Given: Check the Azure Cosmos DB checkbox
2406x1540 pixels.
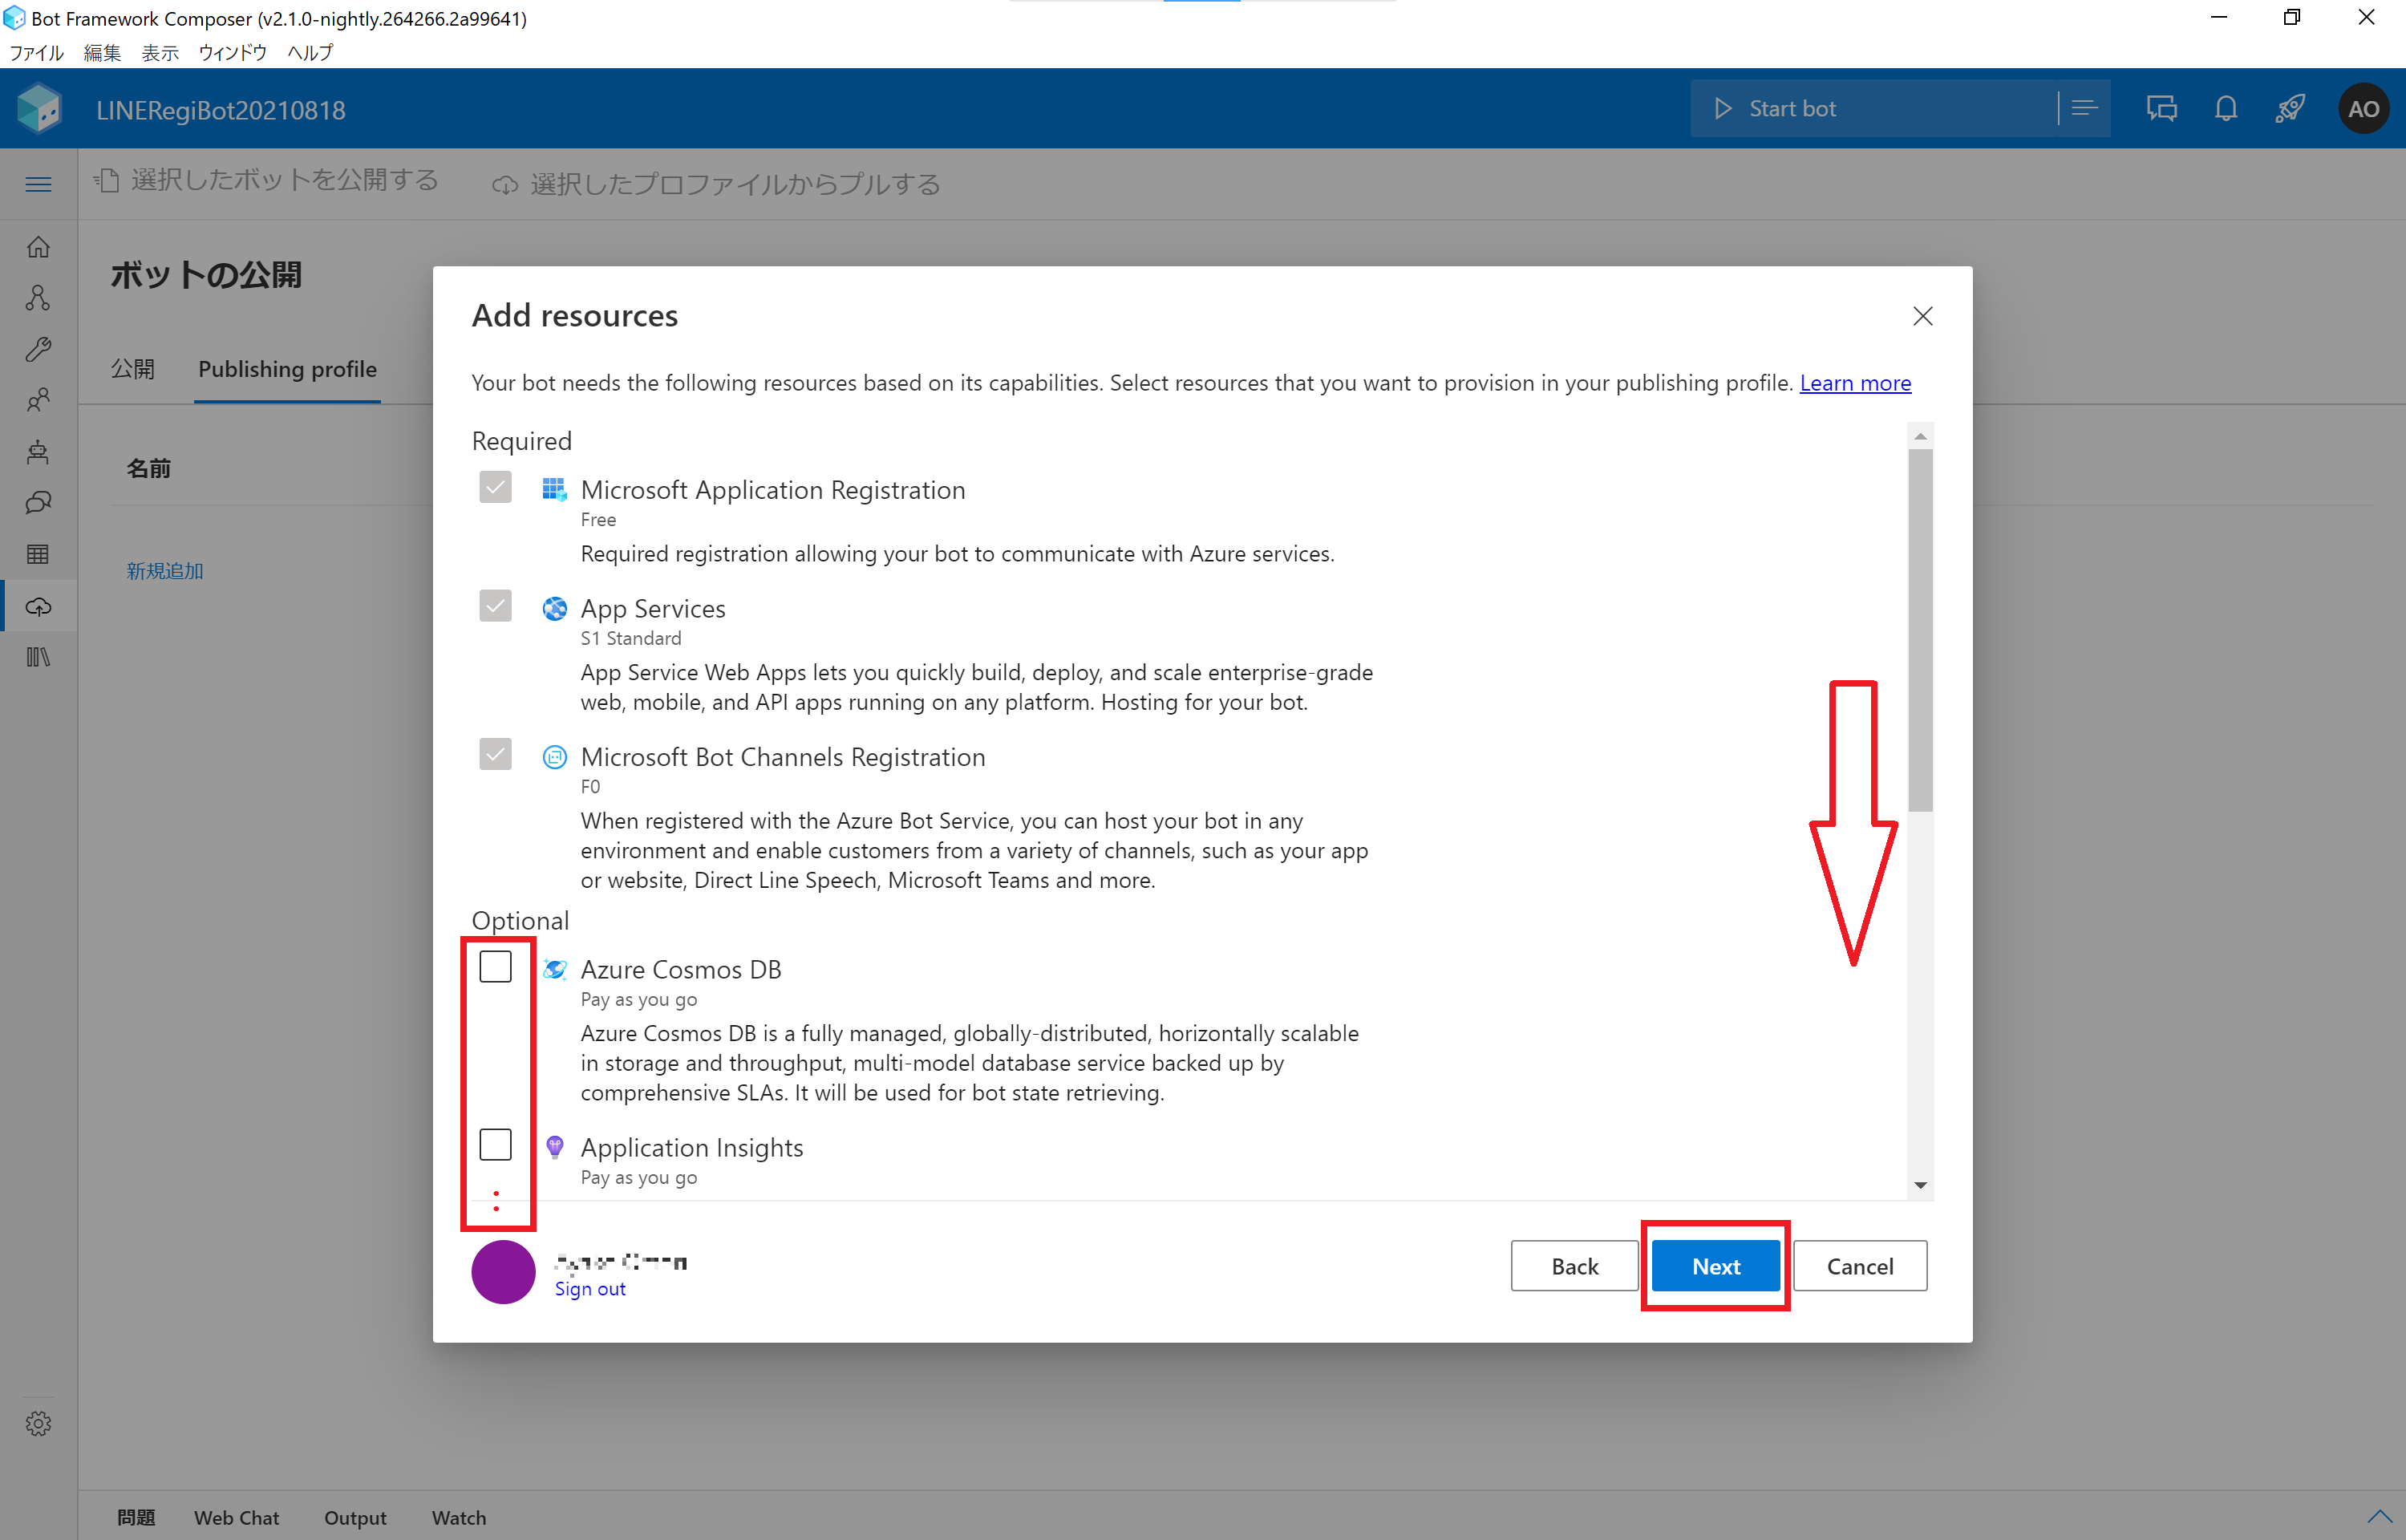Looking at the screenshot, I should pos(495,967).
